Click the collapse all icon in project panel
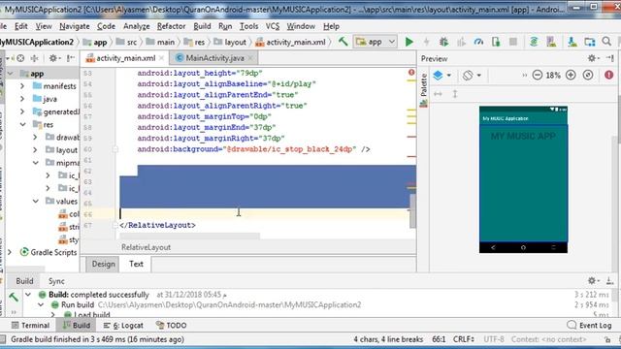 coord(35,58)
